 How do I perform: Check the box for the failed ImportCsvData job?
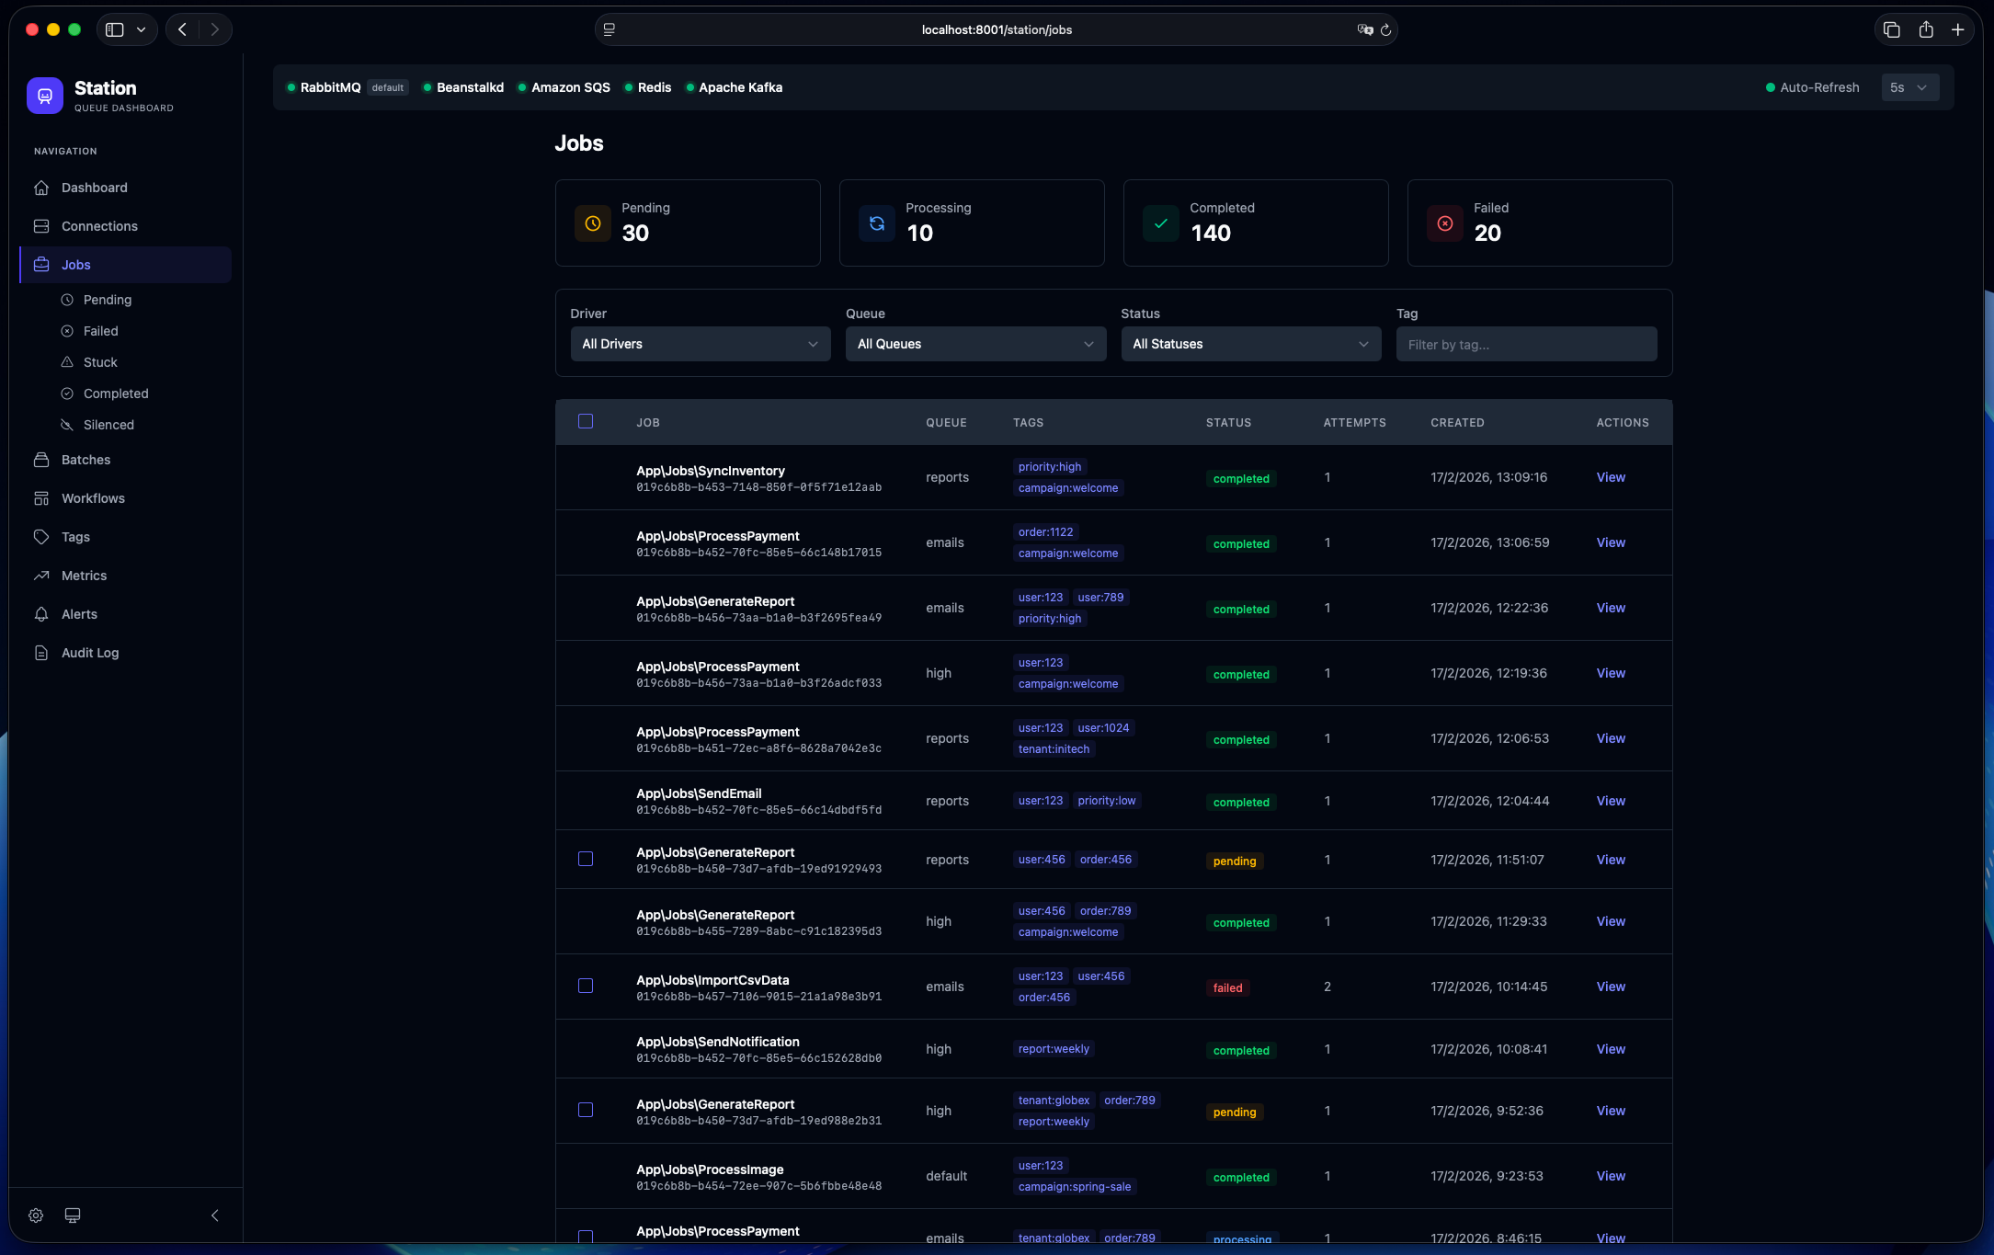tap(586, 986)
